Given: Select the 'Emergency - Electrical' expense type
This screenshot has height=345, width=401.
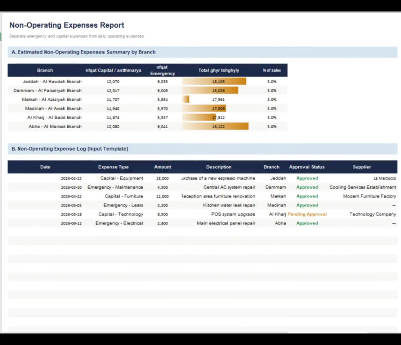Looking at the screenshot, I should coord(119,223).
